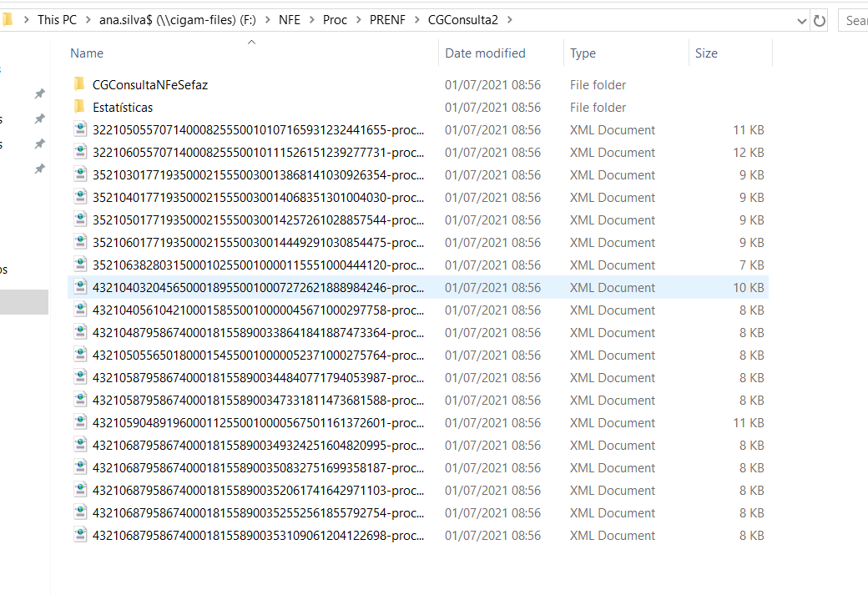Select file name 43210590489196000112550010000567501161372601-proc
The height and width of the screenshot is (595, 868).
259,423
